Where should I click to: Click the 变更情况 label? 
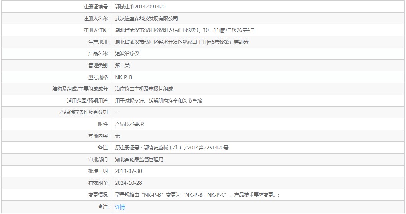(98, 195)
